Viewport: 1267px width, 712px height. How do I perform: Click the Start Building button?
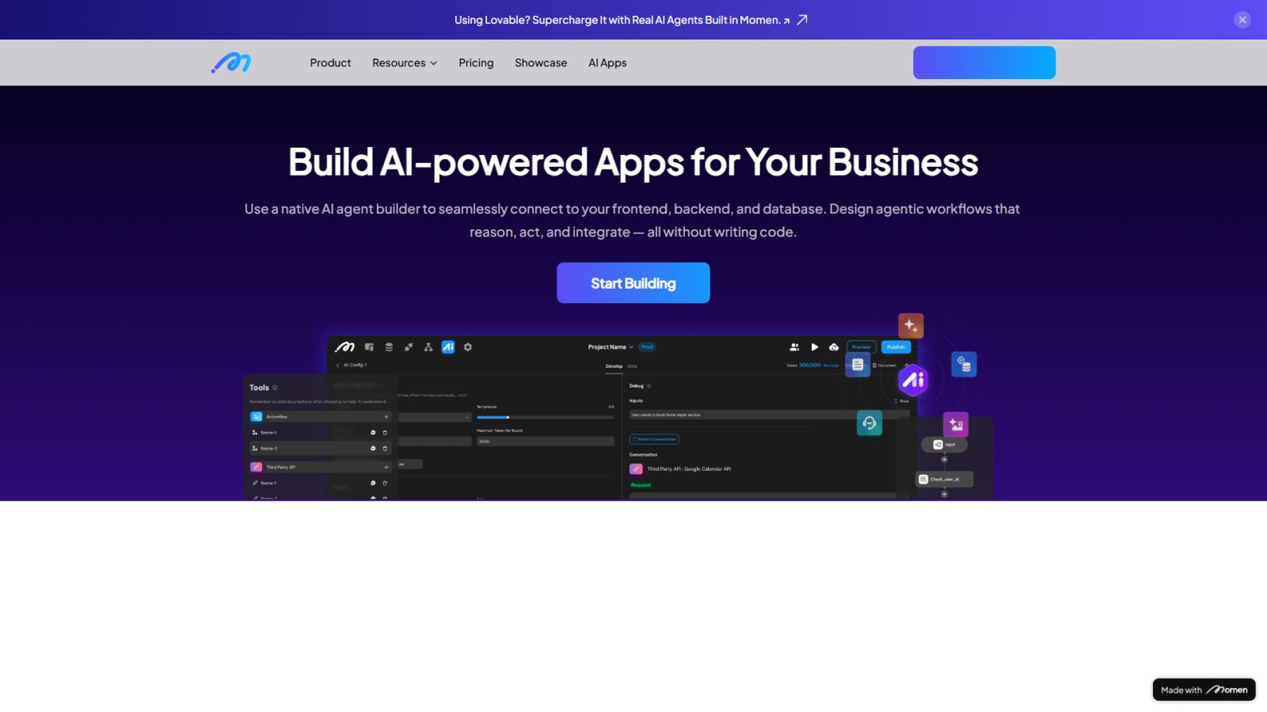[633, 282]
